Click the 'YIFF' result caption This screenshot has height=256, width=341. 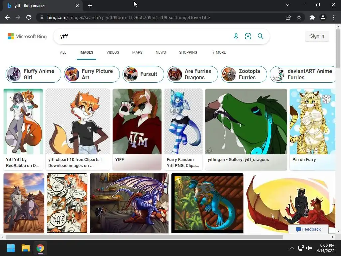[120, 160]
